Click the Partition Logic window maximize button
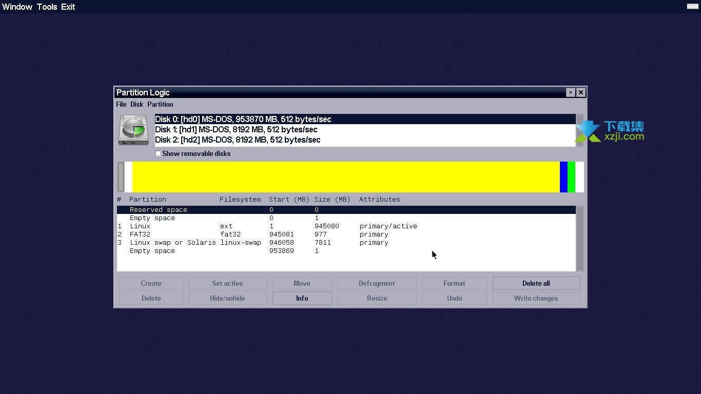Screen dimensions: 701x394 pos(571,92)
